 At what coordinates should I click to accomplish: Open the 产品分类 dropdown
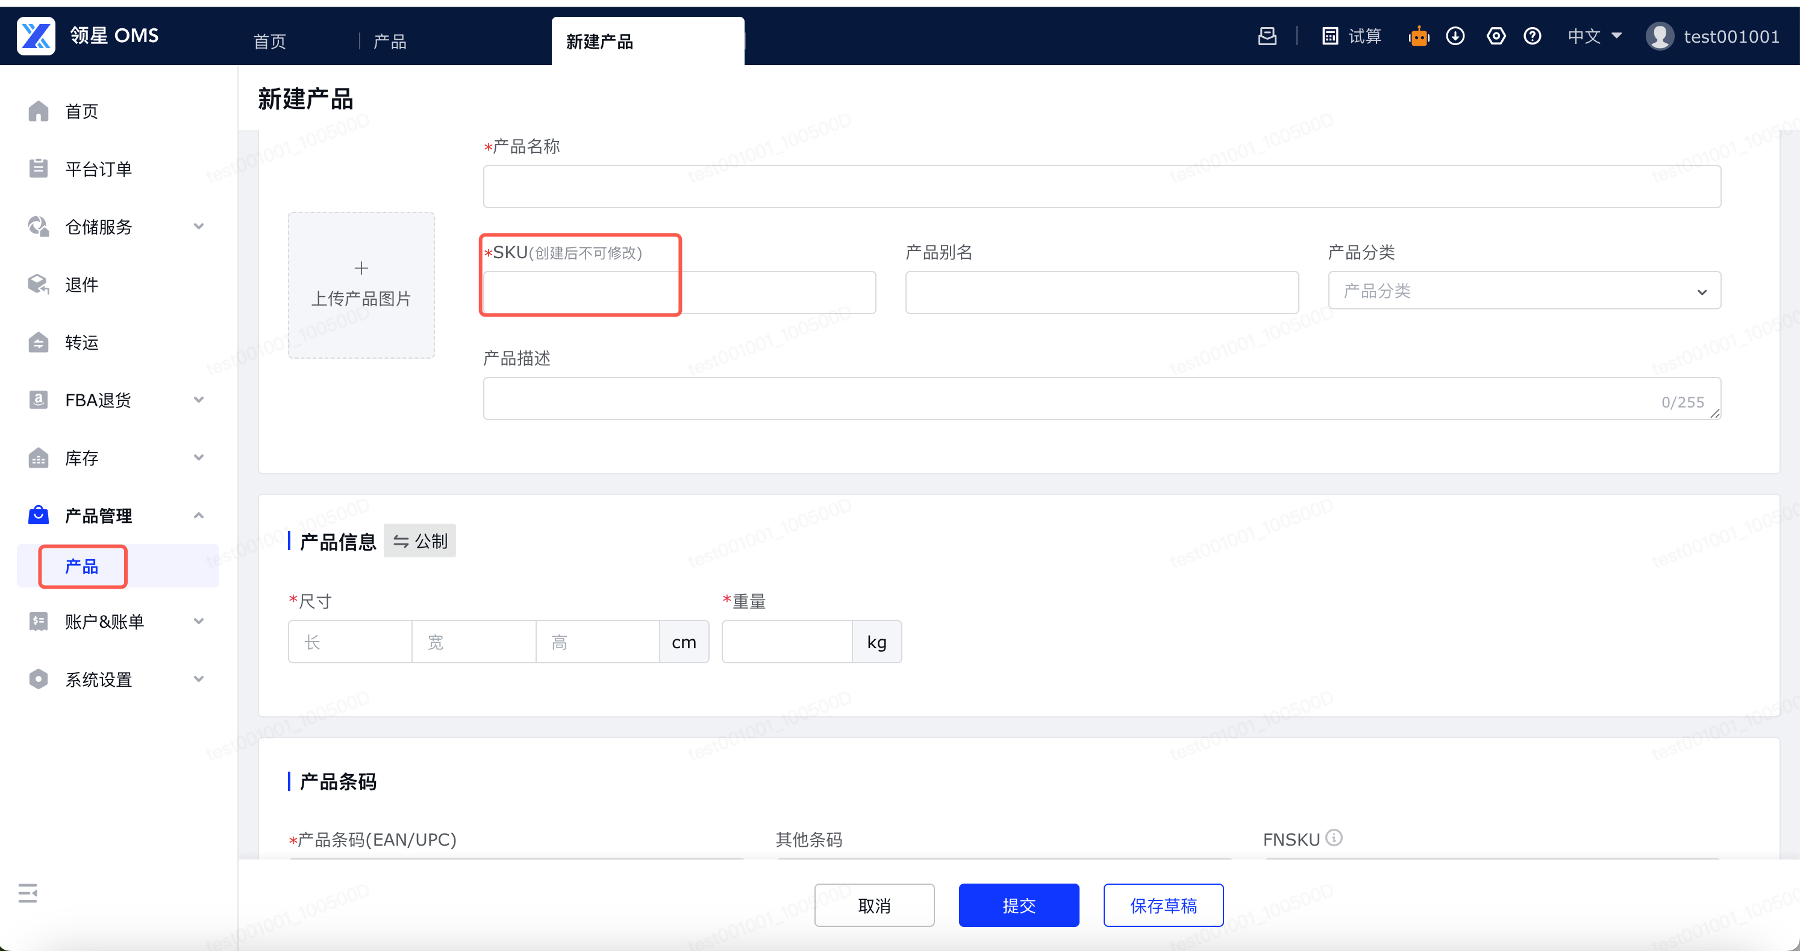click(x=1523, y=291)
